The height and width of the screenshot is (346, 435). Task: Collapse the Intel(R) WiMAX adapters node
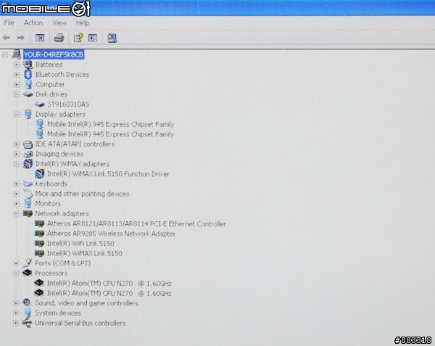point(17,164)
